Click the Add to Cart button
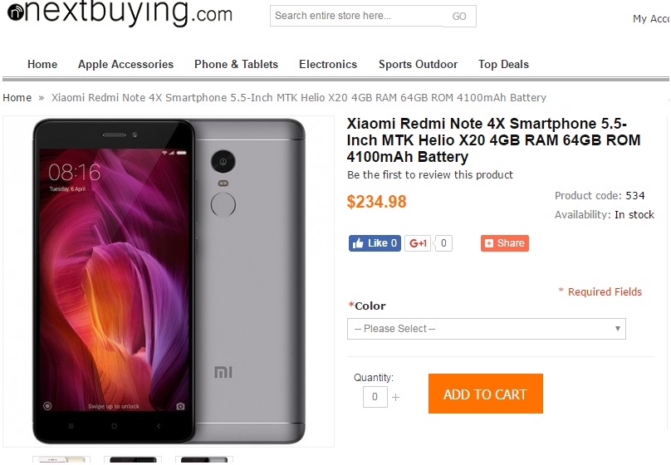671x465 pixels. point(486,394)
